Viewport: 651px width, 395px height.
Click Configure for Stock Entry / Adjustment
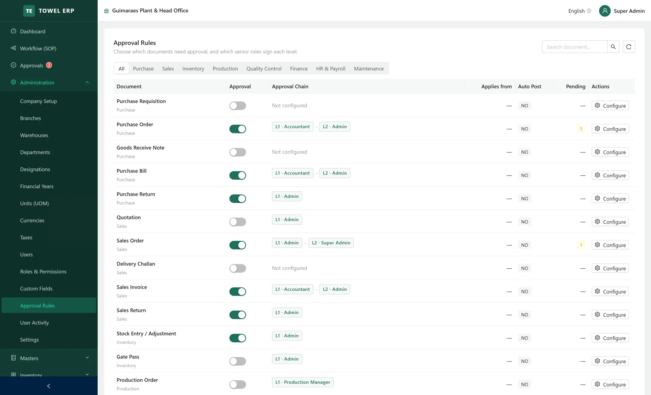pos(610,338)
